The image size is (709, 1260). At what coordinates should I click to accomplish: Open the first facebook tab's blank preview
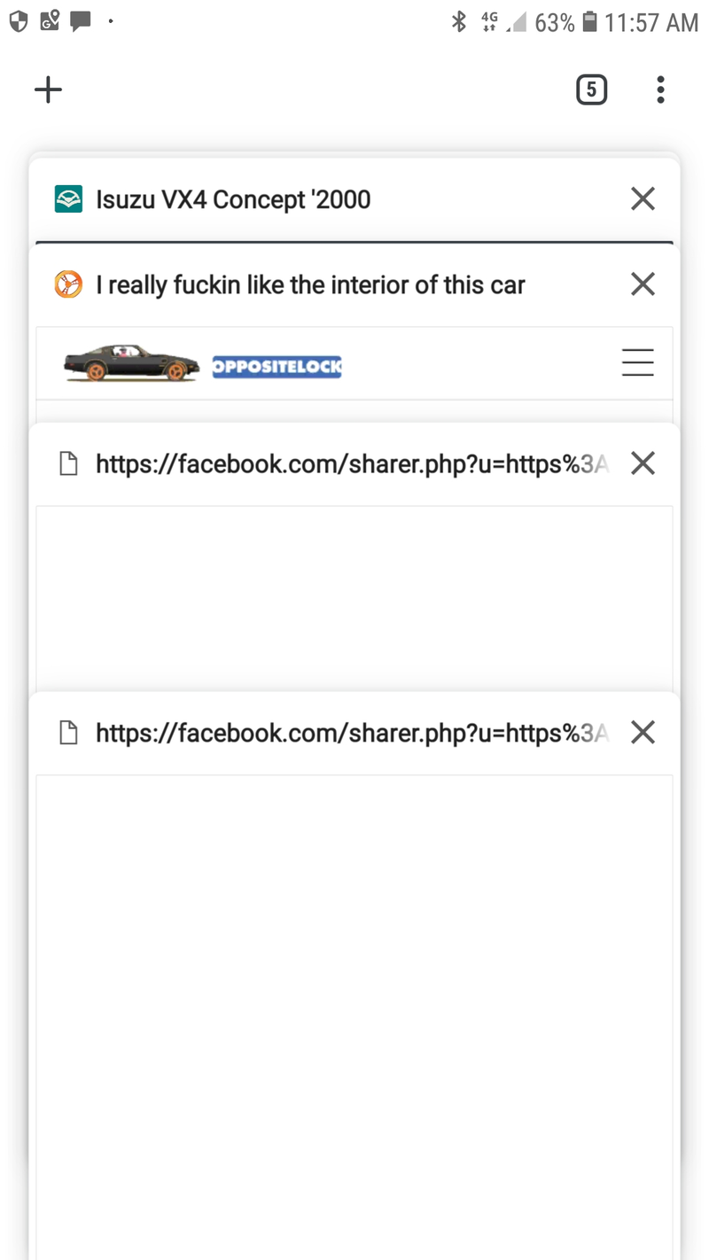click(x=354, y=598)
